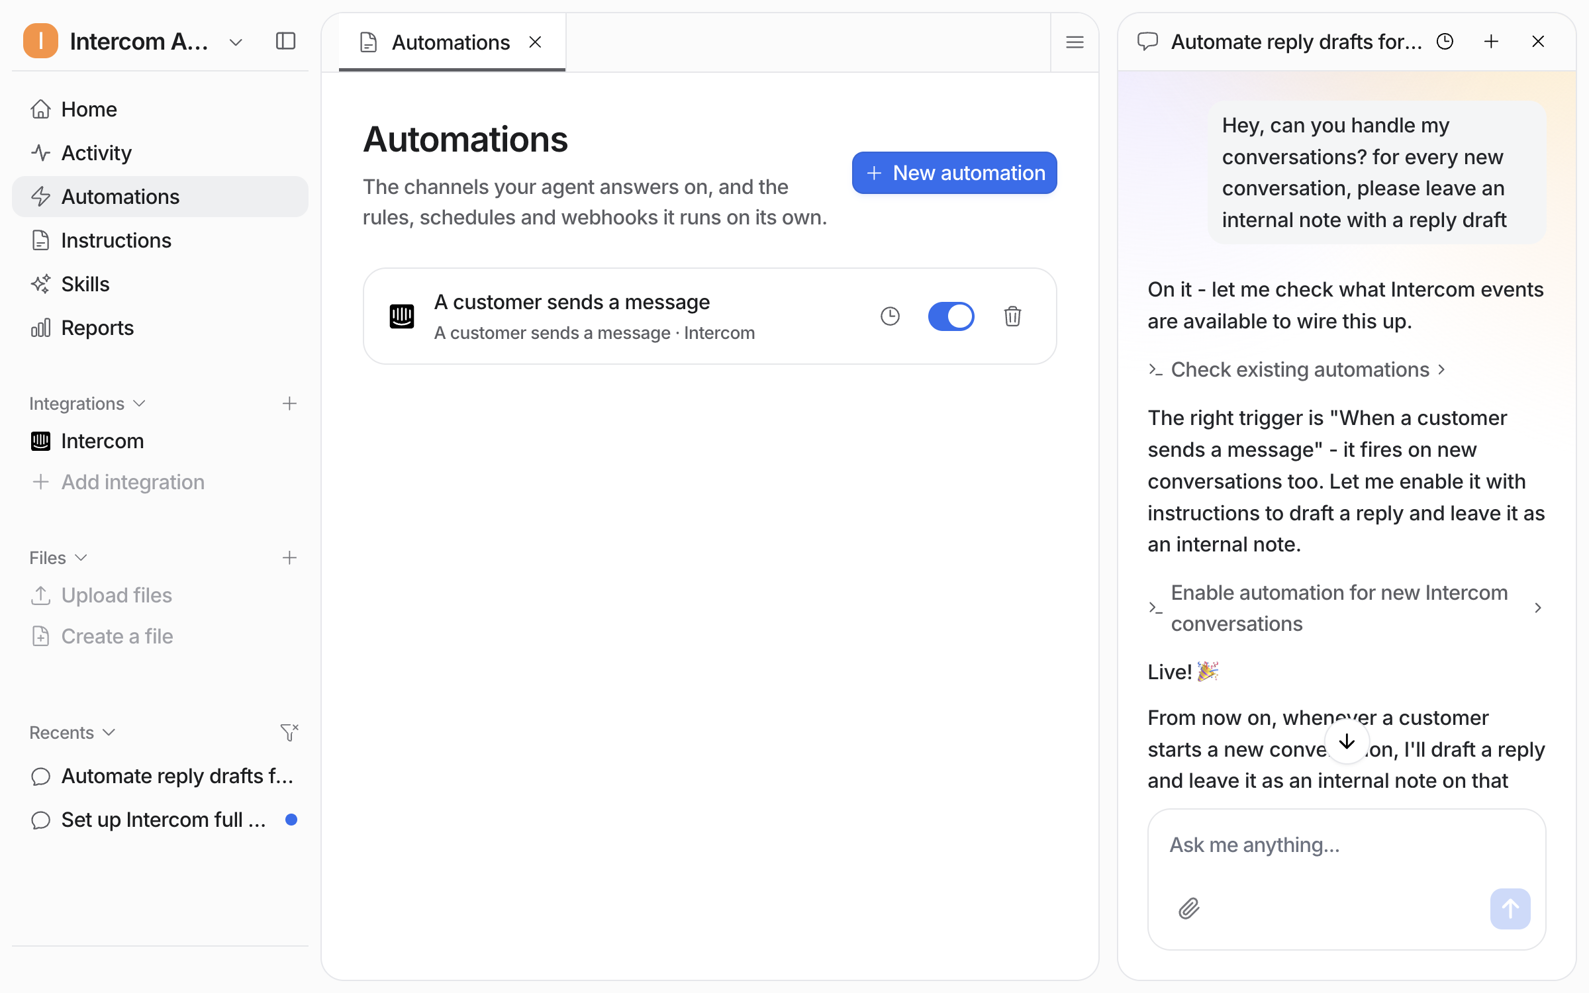Click the user message bubble in chat

[x=1376, y=173]
